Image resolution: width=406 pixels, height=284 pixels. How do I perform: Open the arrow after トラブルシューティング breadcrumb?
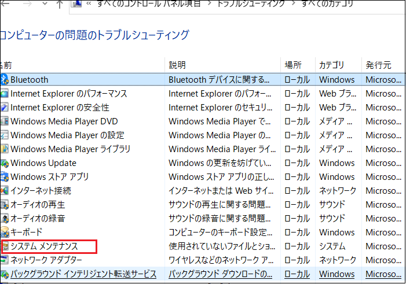pos(294,3)
